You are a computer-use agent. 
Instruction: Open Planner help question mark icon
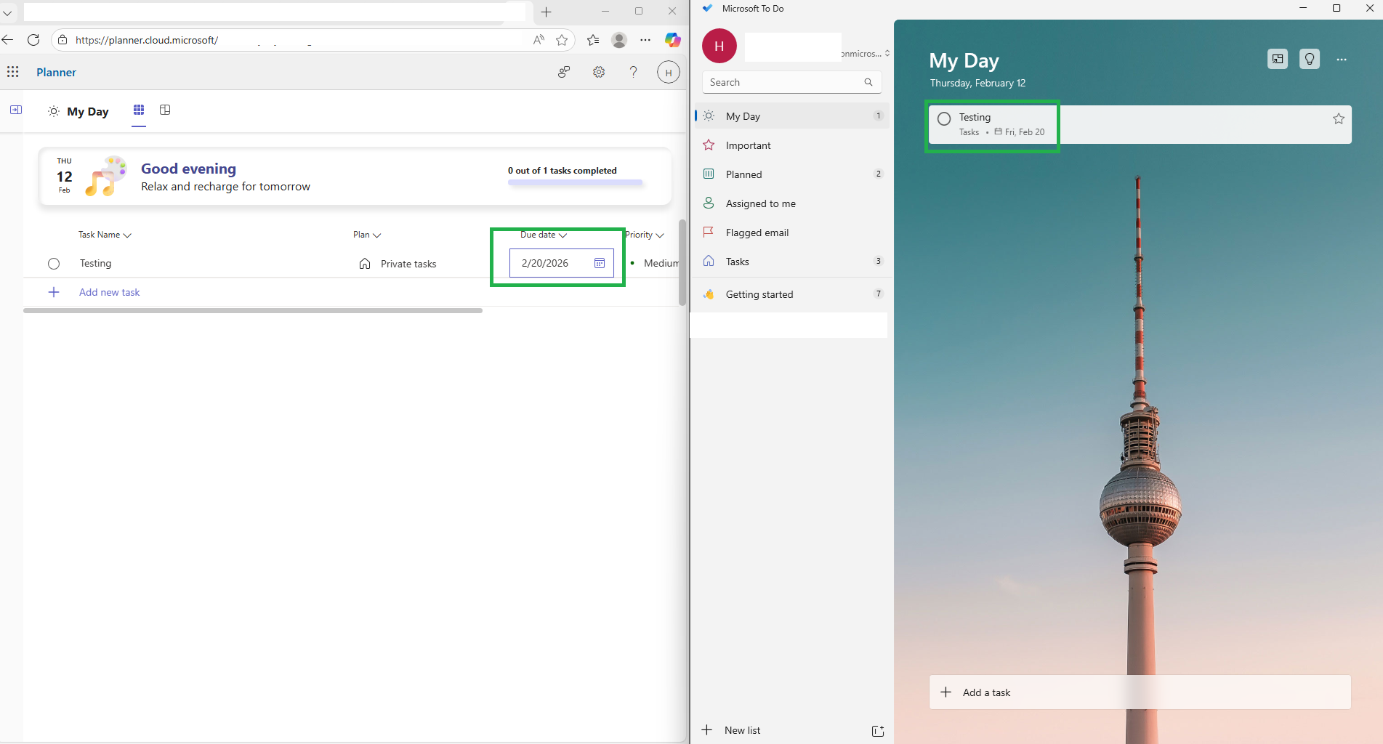click(x=633, y=72)
